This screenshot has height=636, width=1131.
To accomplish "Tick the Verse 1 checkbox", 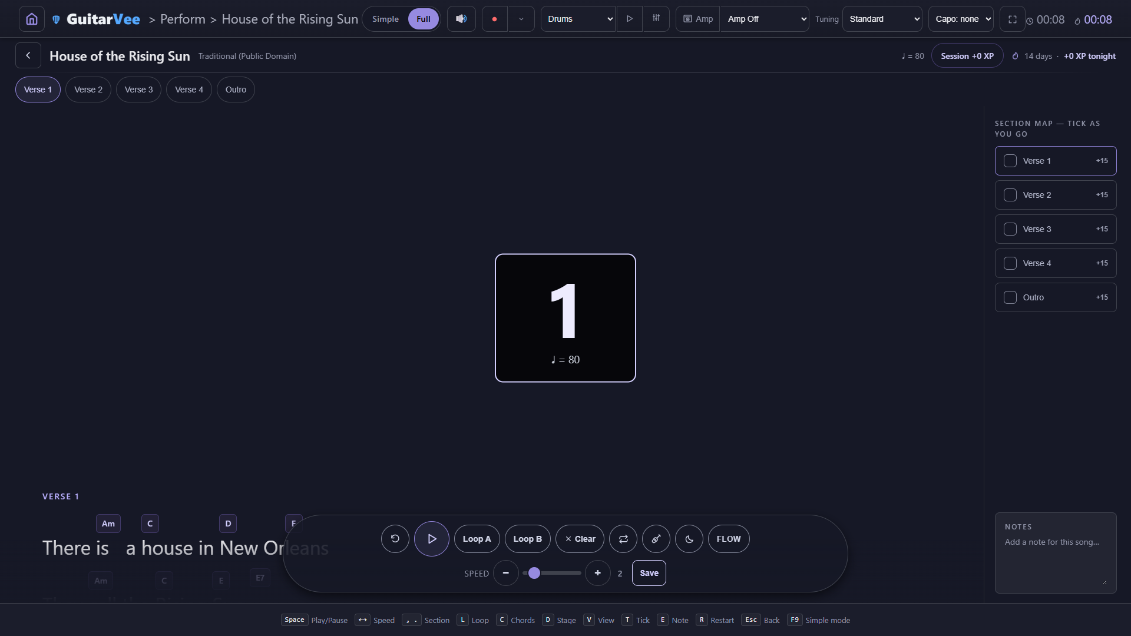I will 1010,161.
